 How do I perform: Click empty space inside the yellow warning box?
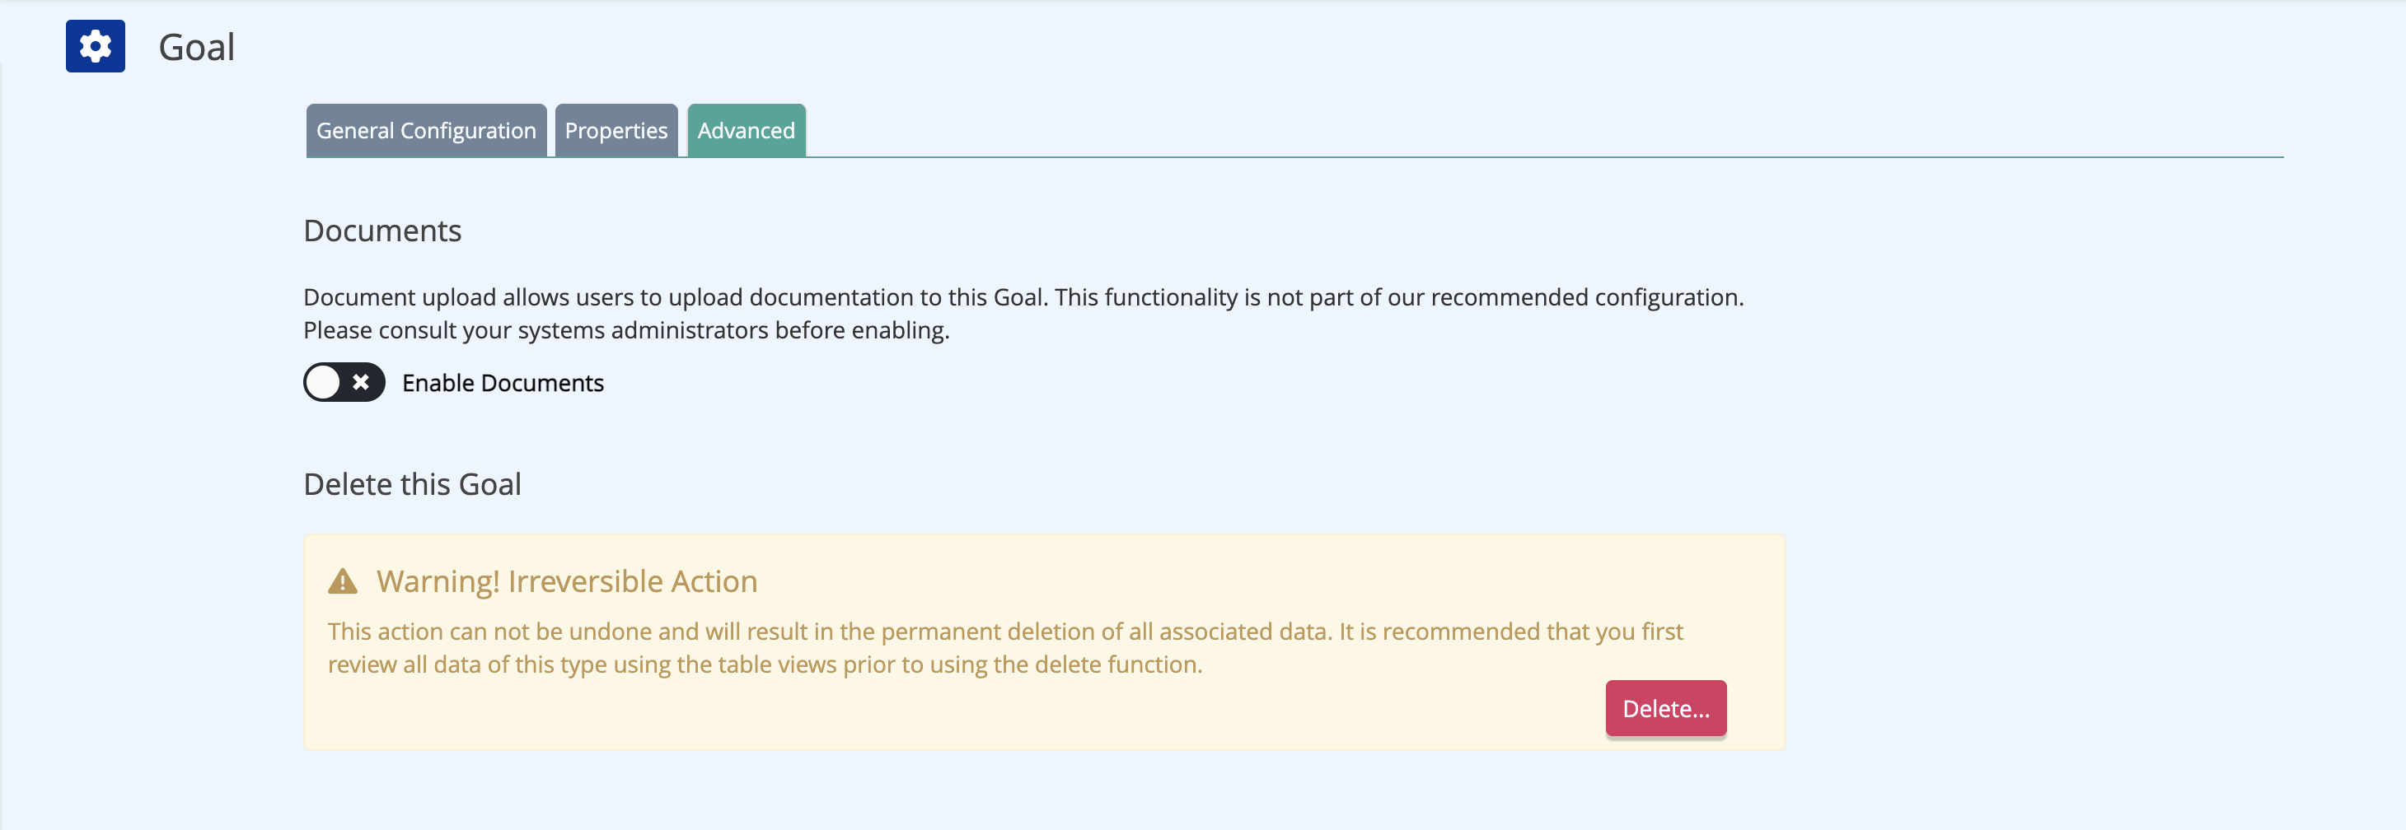pos(934,714)
